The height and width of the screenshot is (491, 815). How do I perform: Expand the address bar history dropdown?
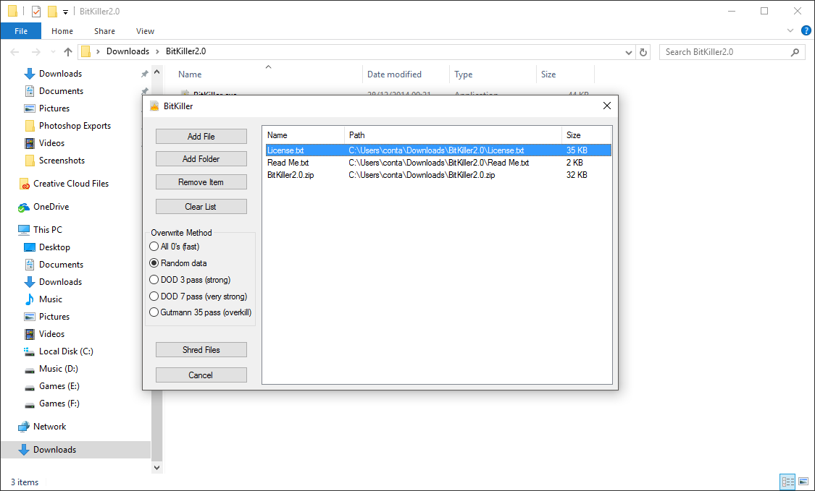629,51
